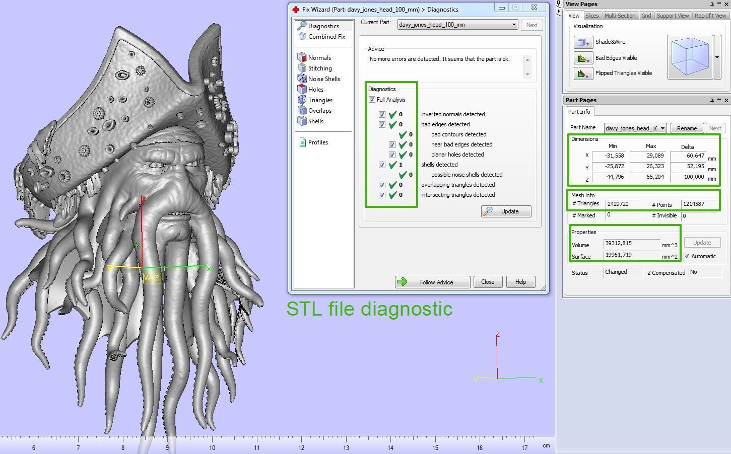Toggle bad edges detected checkbox

click(382, 124)
